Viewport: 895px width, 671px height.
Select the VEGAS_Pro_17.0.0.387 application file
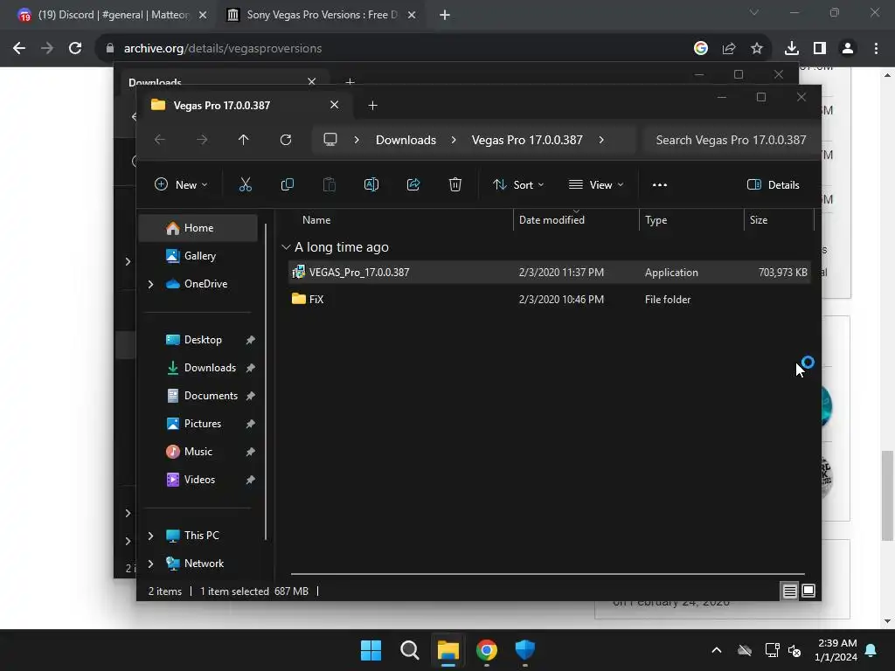[549, 273]
